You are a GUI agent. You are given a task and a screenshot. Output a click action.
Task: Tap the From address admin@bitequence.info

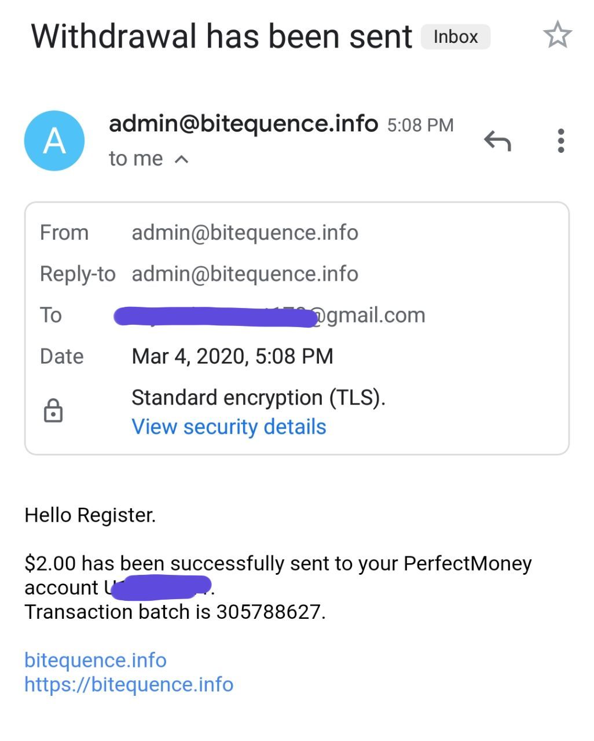[x=244, y=233]
